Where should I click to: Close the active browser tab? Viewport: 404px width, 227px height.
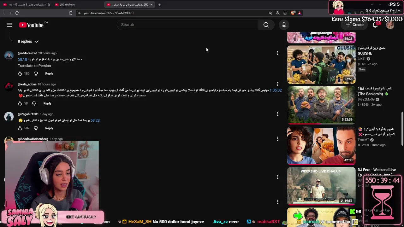[152, 5]
